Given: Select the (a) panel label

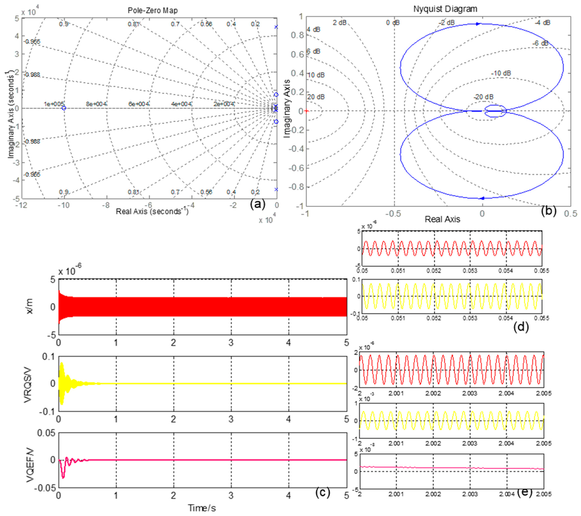Looking at the screenshot, I should [x=258, y=204].
